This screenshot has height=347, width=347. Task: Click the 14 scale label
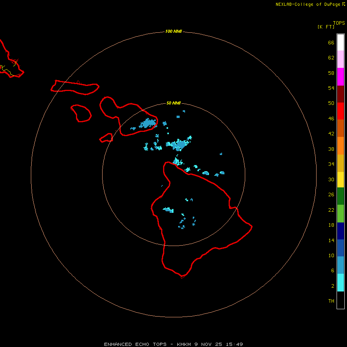pyautogui.click(x=331, y=240)
